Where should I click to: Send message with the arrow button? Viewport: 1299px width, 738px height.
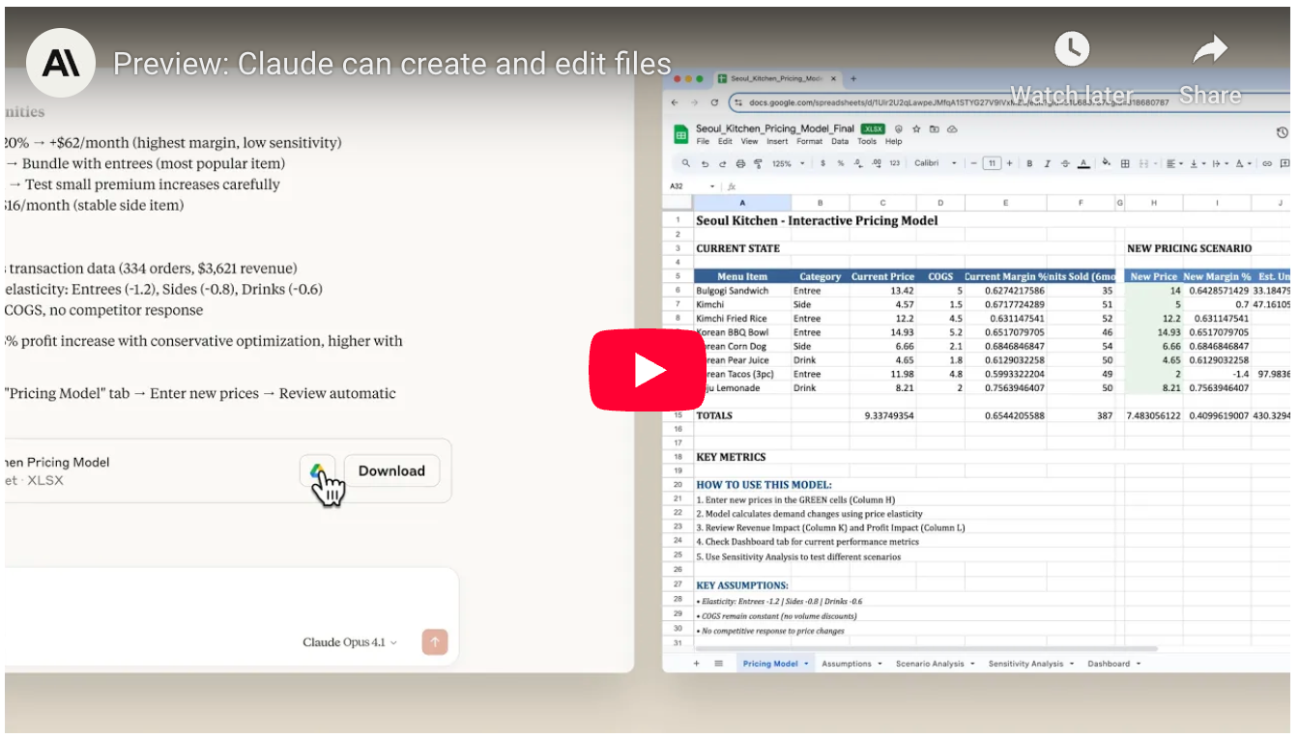pyautogui.click(x=435, y=642)
